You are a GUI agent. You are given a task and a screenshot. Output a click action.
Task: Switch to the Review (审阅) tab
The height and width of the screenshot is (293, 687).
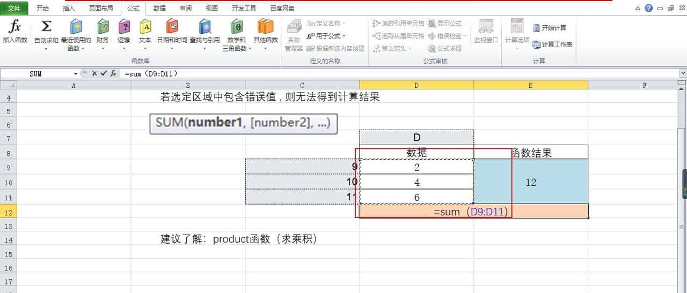tap(186, 9)
